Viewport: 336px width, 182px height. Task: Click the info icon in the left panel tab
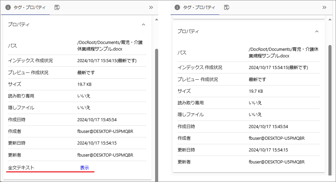click(8, 7)
